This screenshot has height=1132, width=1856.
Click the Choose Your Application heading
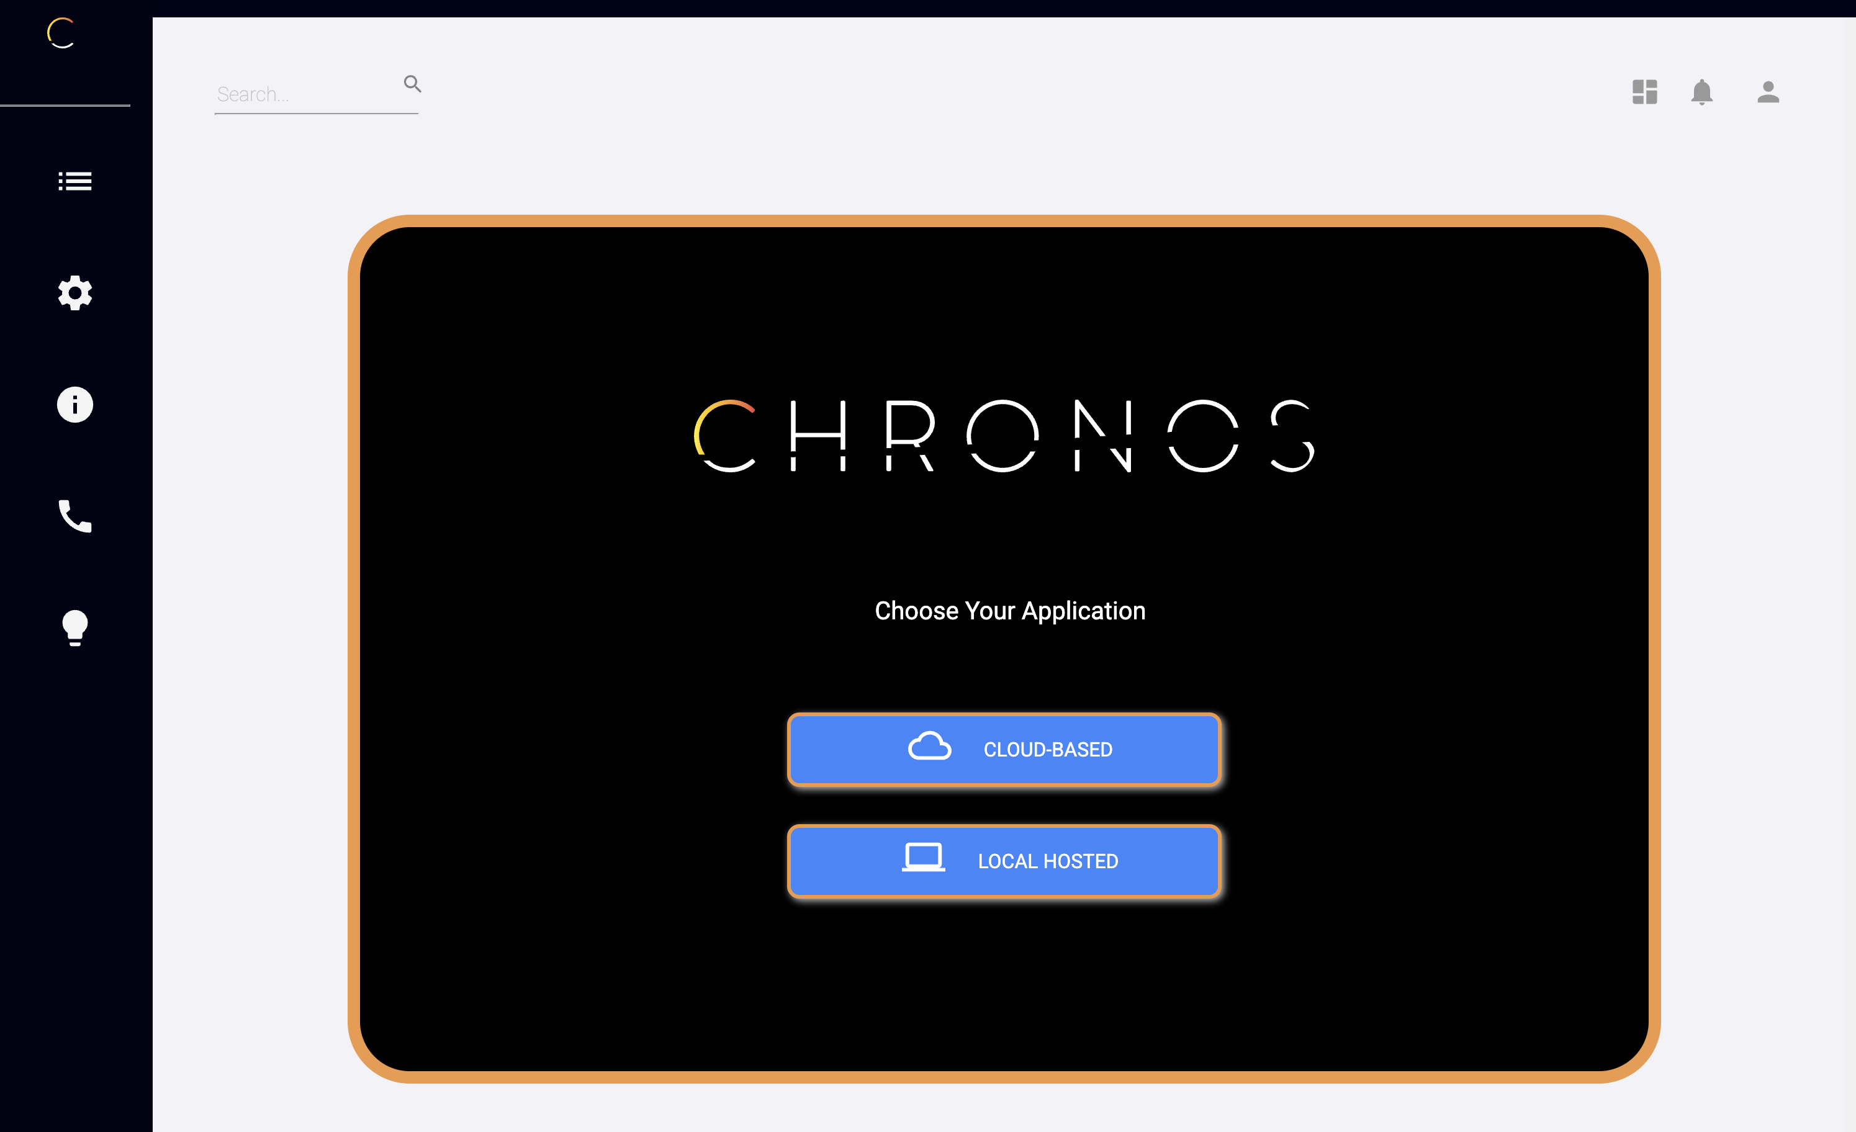click(x=1009, y=611)
